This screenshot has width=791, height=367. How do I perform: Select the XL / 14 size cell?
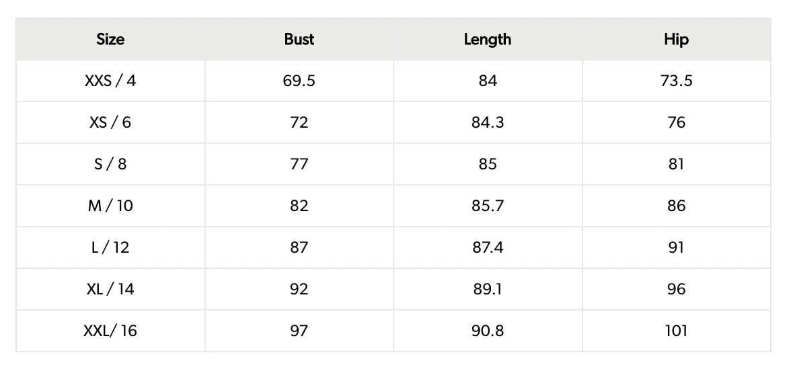(110, 290)
